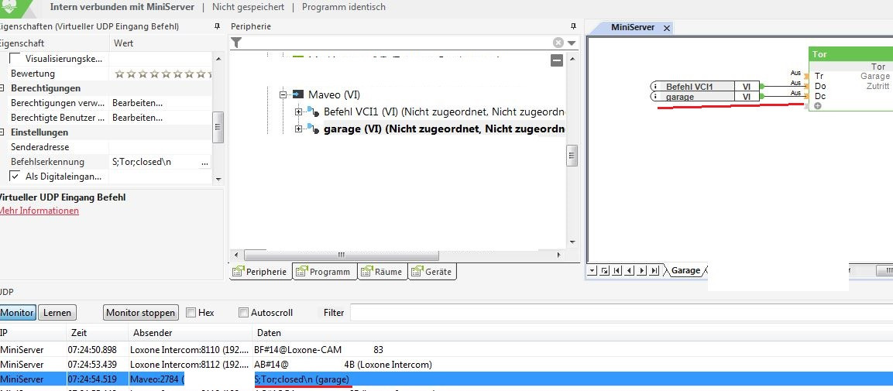Go to next page tab arrow
893x391 pixels.
(642, 271)
